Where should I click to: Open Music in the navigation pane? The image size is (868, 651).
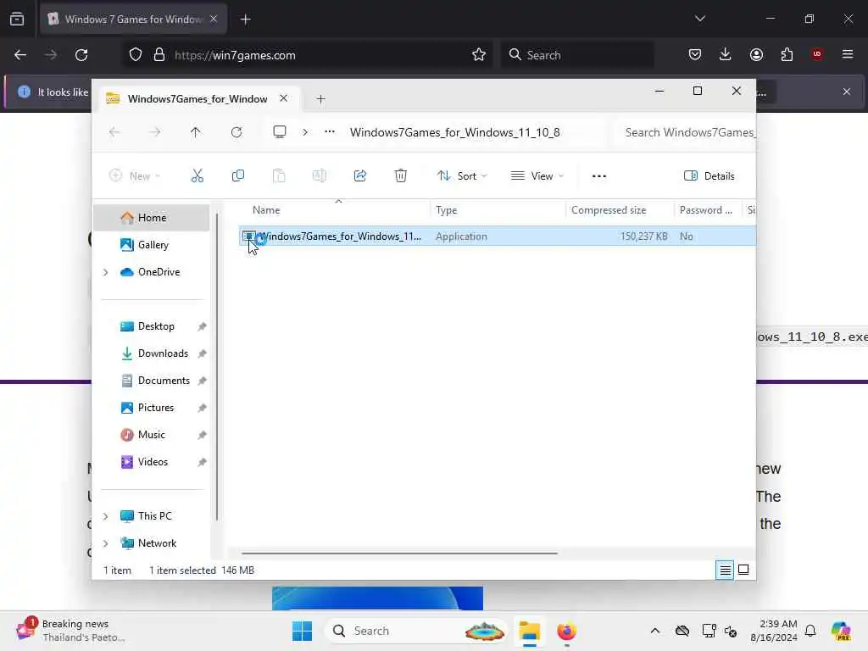coord(152,435)
